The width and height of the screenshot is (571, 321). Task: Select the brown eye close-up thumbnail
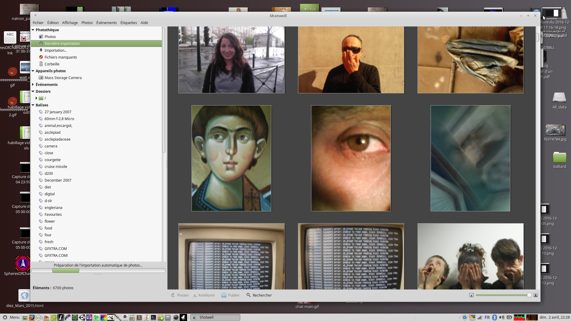pos(351,158)
